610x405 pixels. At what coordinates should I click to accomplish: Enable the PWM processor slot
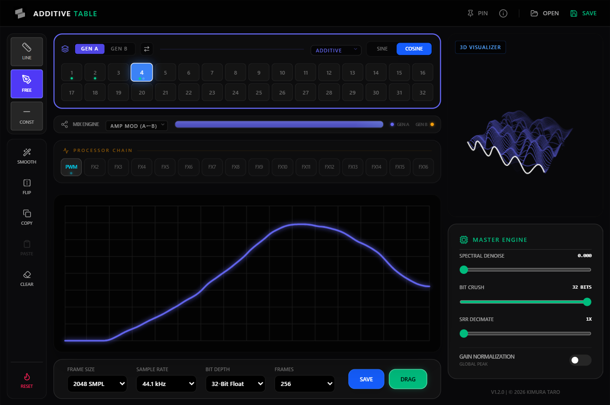click(71, 167)
